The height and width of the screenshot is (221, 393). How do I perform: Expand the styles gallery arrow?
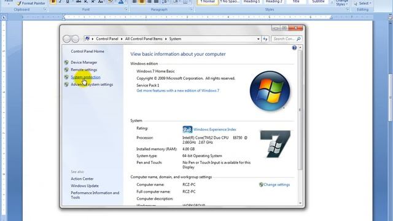(x=332, y=2)
